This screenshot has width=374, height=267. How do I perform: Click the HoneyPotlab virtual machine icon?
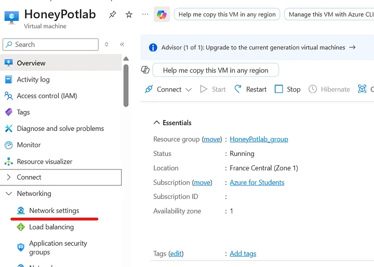click(x=11, y=17)
